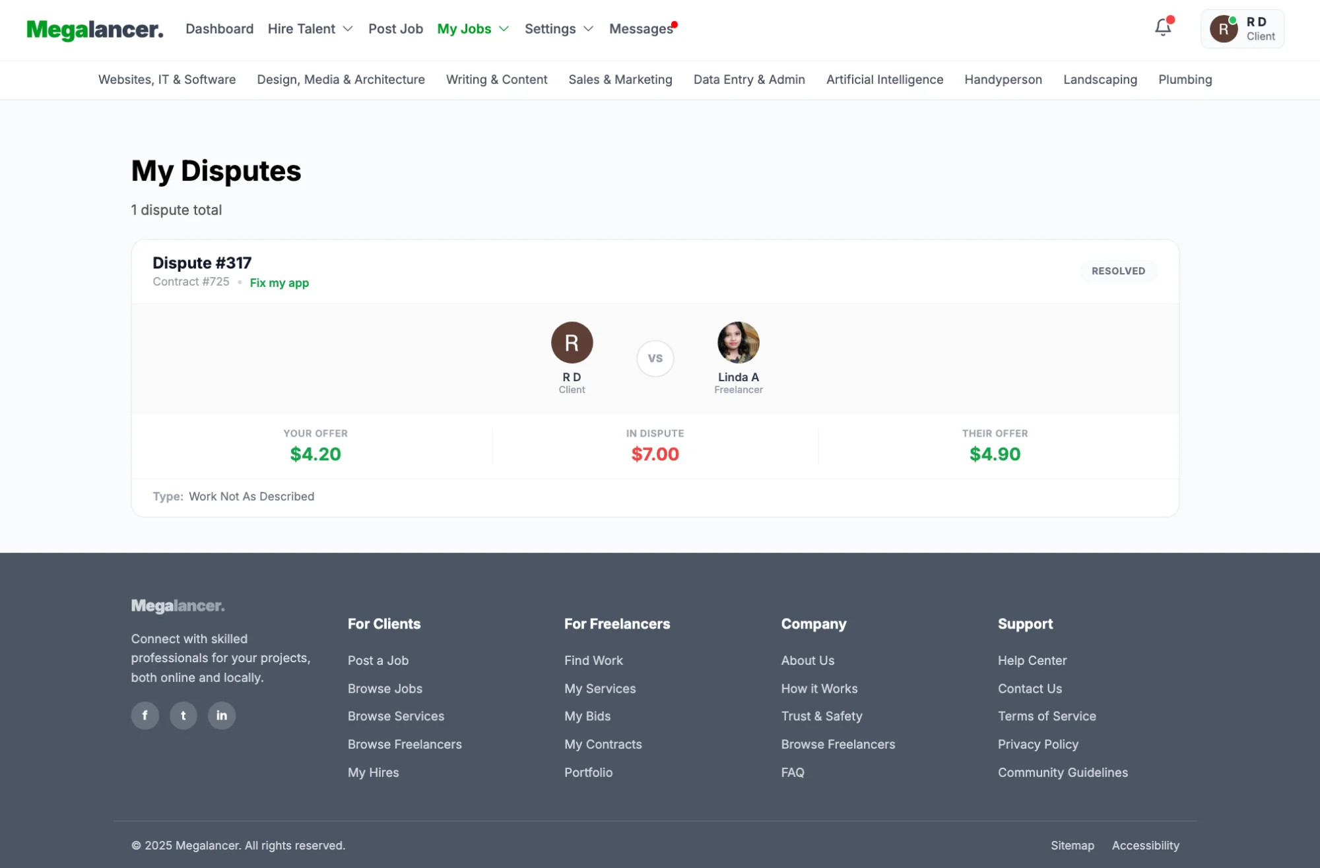Click the R D account avatar
Screen dimensions: 1320x868
point(1223,28)
